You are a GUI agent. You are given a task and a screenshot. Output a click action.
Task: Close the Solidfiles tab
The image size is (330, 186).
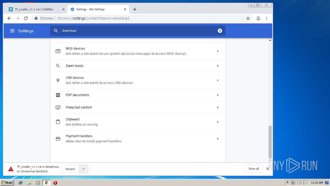point(63,9)
